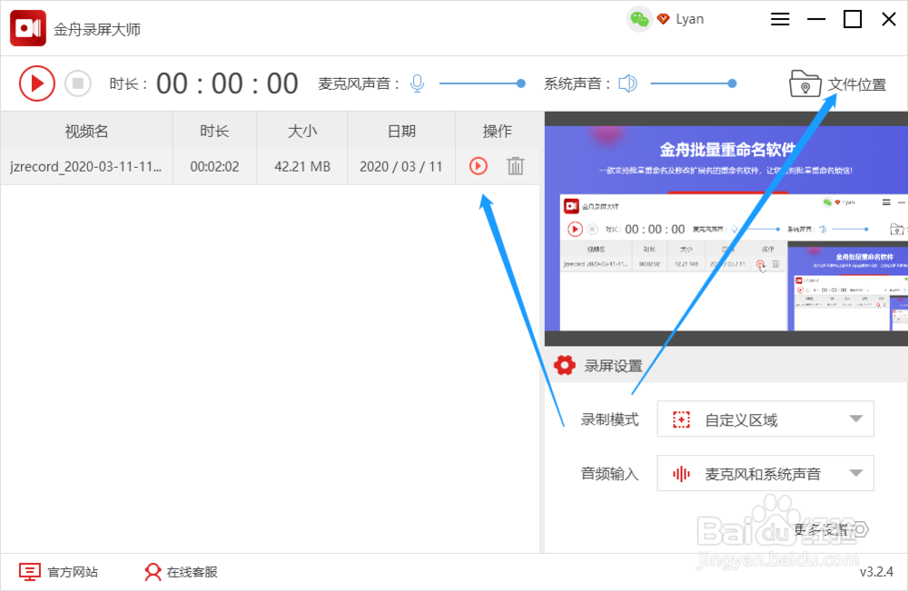Delete the jzrecord video with the trash icon
This screenshot has width=908, height=591.
pos(516,166)
